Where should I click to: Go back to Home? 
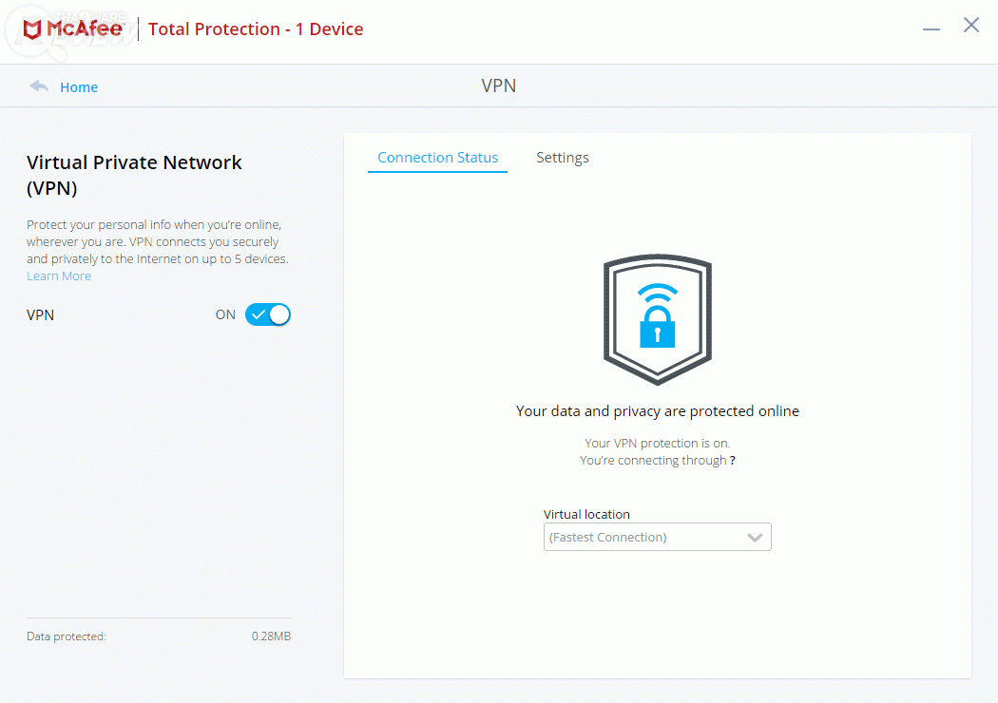pos(79,87)
